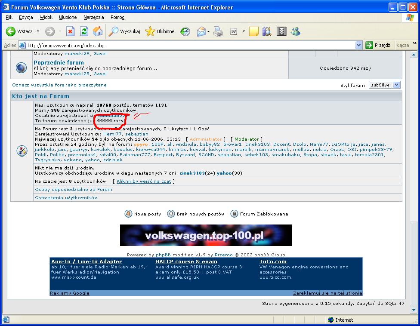
Task: Open user profile Tygrysisko
Action: [x=47, y=160]
